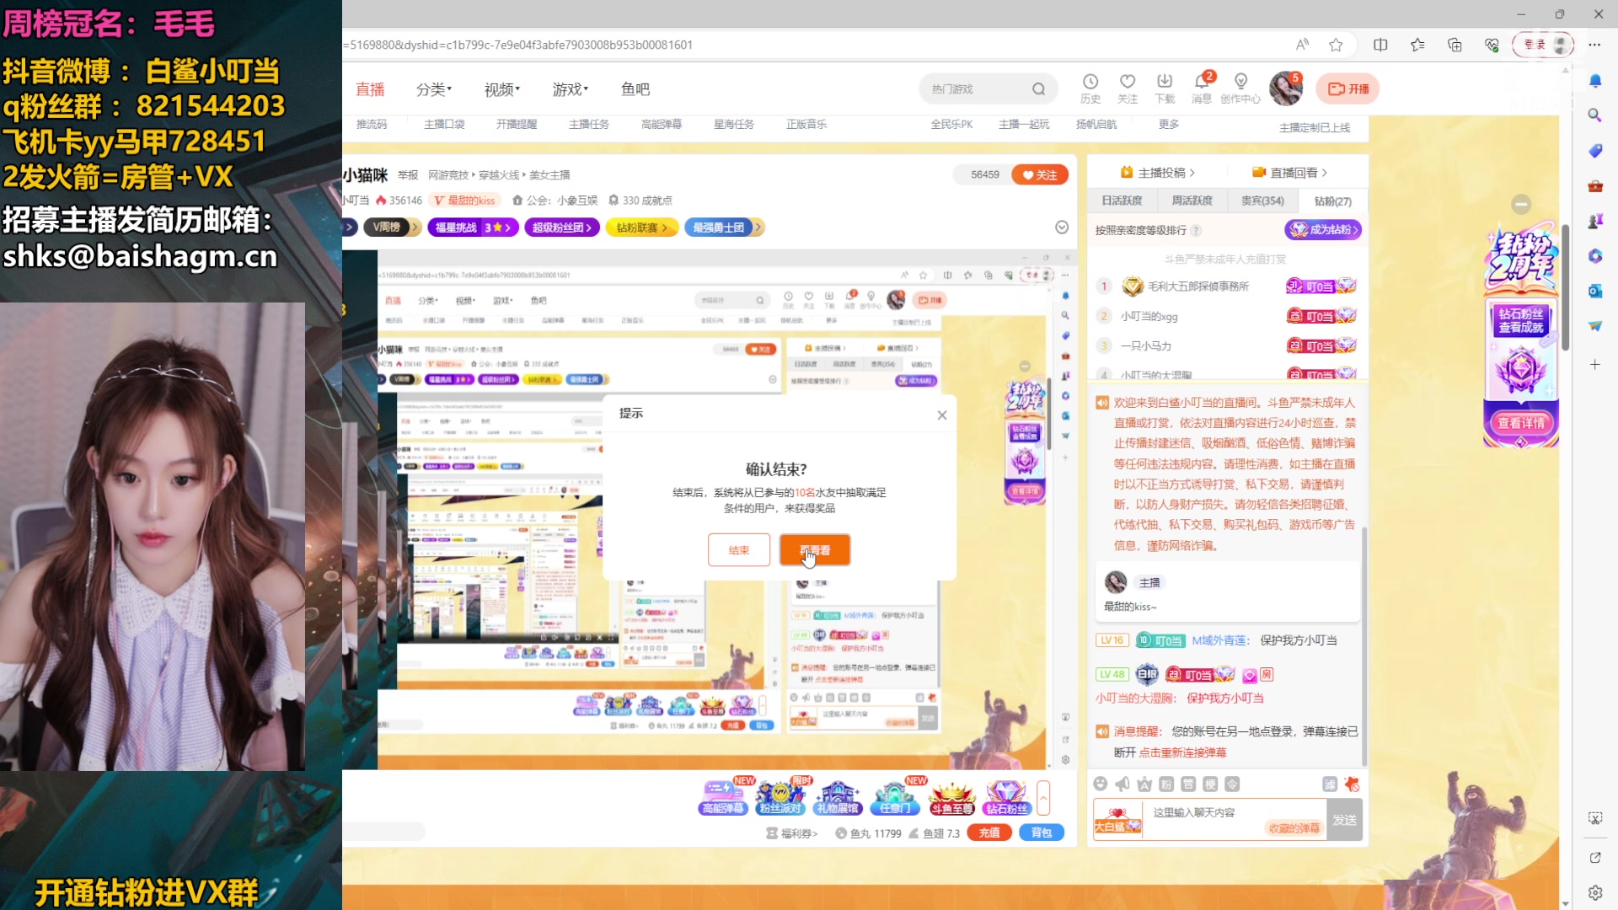Open 更多 in the secondary nav

click(1169, 125)
